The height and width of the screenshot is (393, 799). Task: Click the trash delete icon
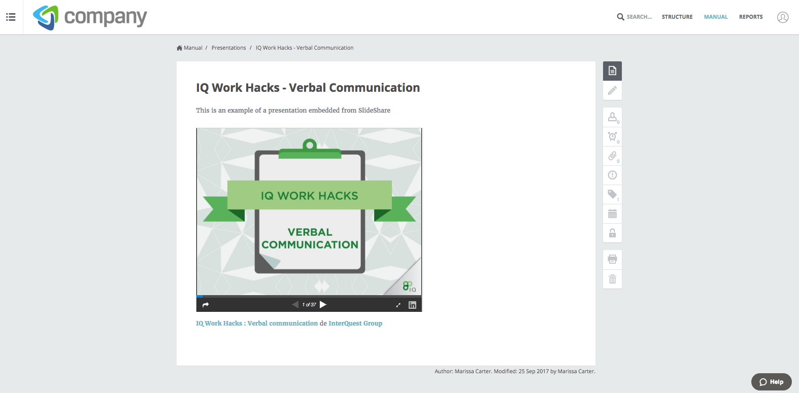coord(612,279)
